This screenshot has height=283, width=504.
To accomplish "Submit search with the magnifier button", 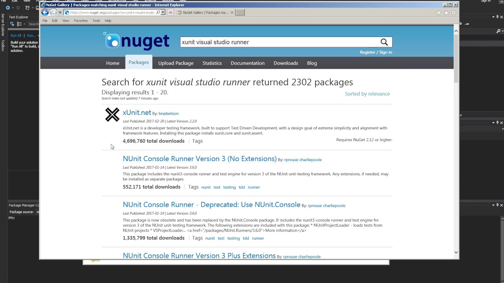I will [384, 42].
